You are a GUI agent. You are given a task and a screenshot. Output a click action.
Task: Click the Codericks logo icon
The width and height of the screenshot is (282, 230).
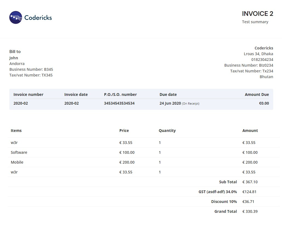coord(16,17)
